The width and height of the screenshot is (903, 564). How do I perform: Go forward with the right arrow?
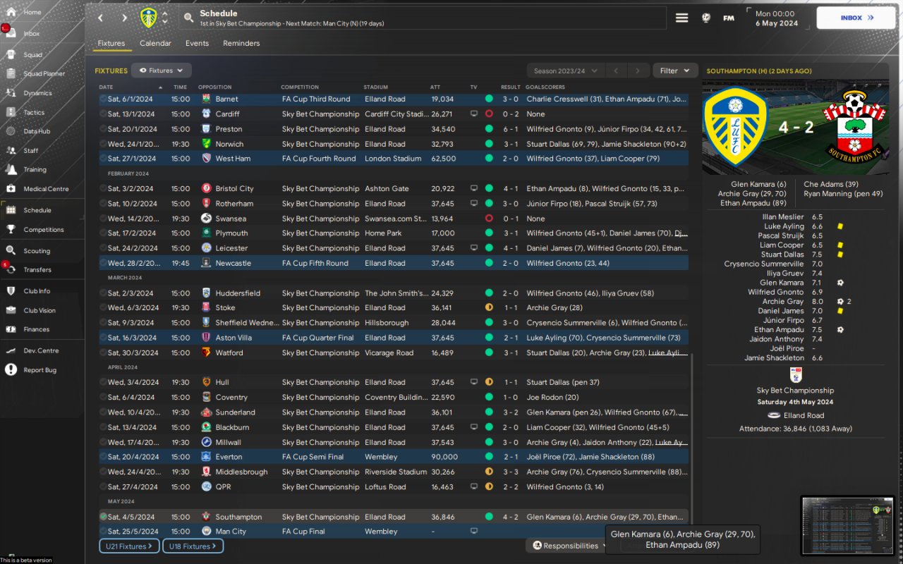click(124, 18)
